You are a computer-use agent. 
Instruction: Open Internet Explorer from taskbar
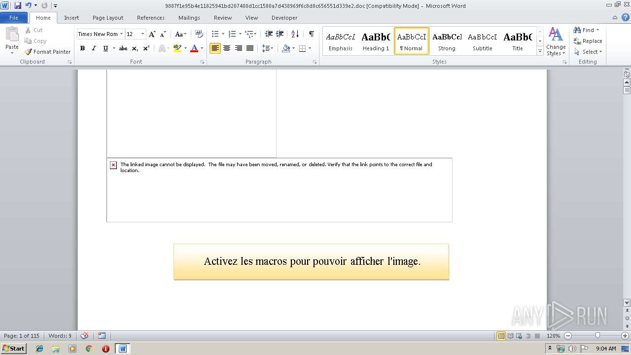(39, 349)
